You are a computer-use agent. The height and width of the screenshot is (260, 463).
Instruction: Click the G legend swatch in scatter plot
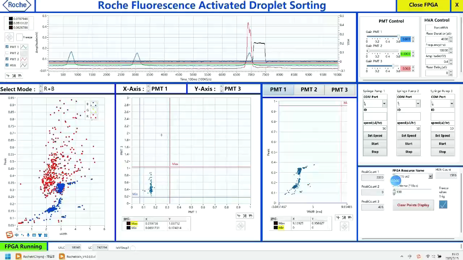93,110
